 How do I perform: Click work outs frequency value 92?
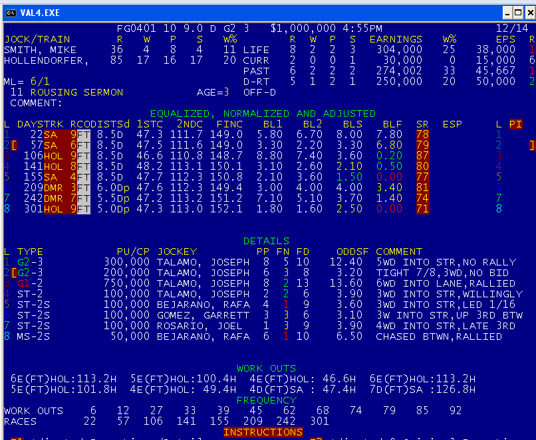(x=456, y=410)
